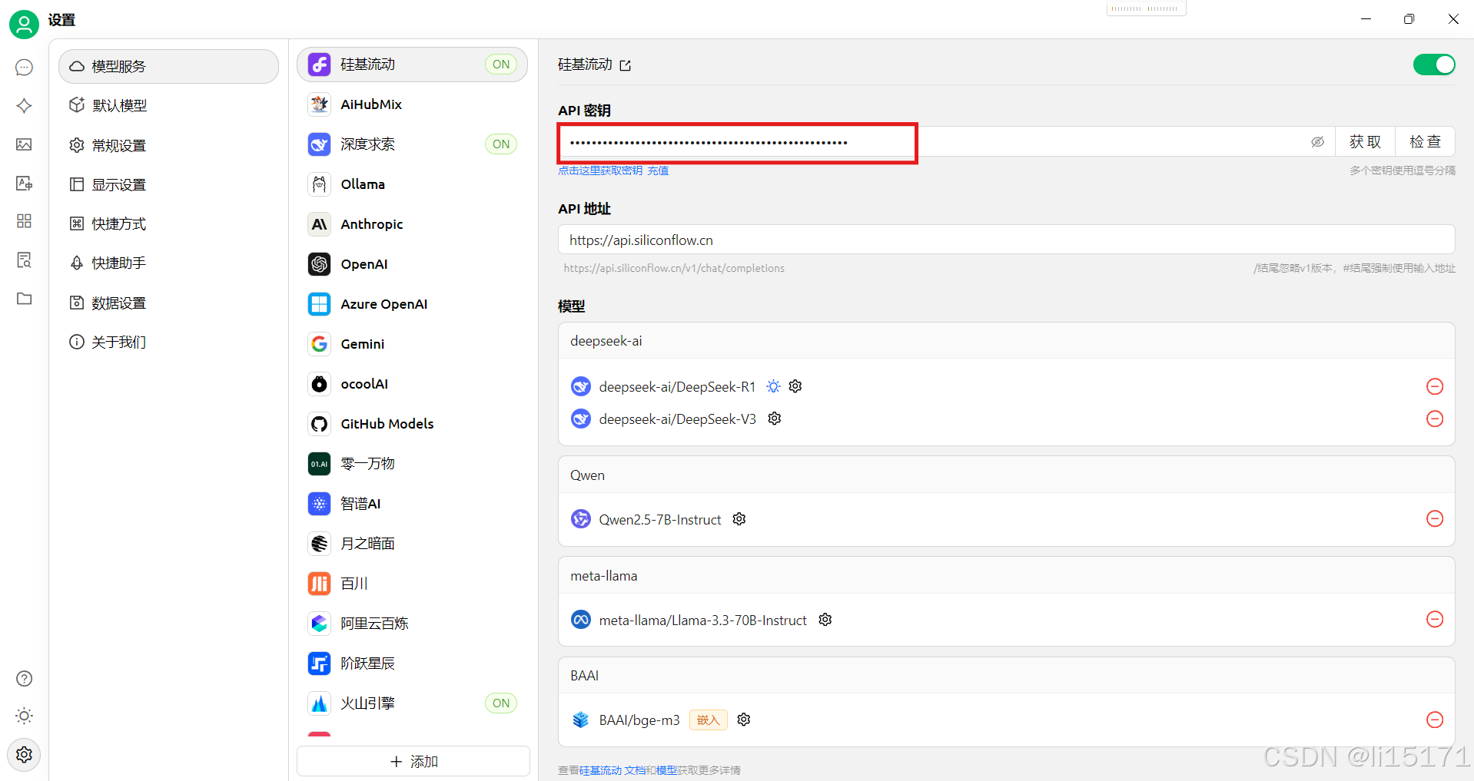Open the chat assistant sidebar icon
The width and height of the screenshot is (1474, 781).
24,68
